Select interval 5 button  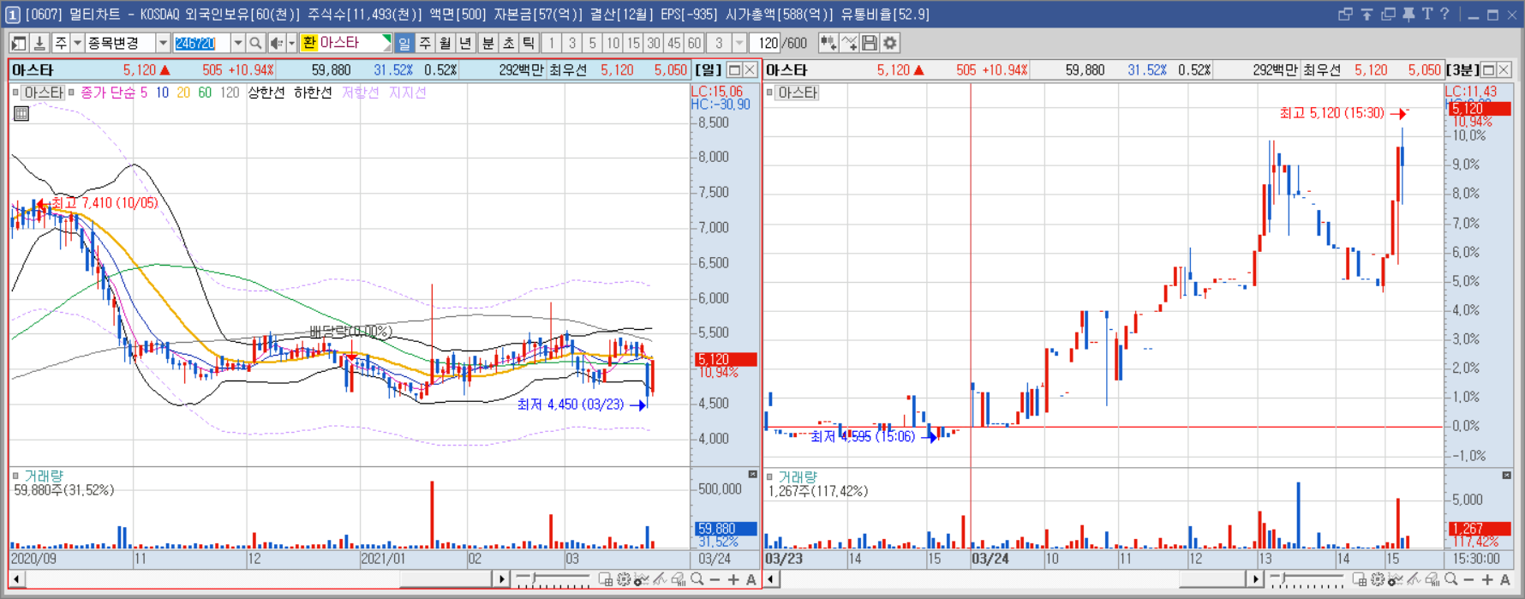tap(593, 43)
